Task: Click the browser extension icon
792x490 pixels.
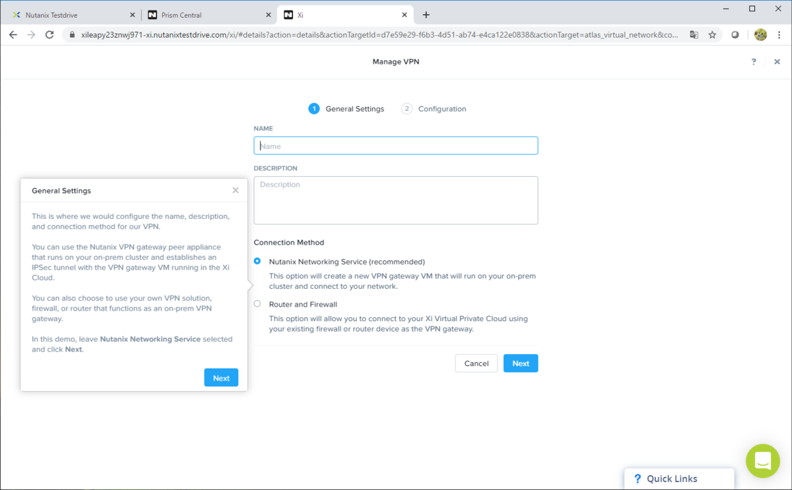Action: [735, 35]
